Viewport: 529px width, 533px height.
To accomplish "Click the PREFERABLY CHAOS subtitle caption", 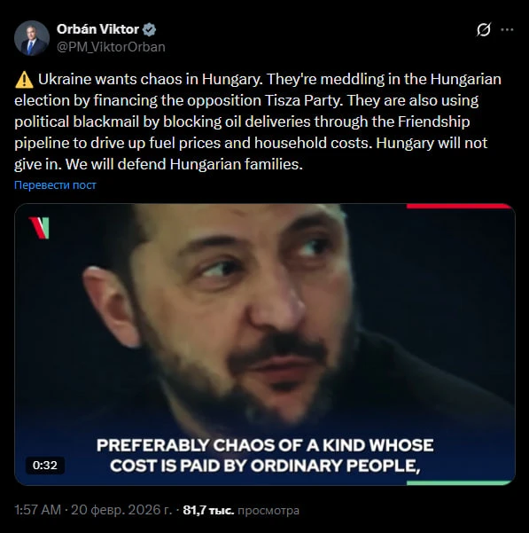I will pyautogui.click(x=265, y=456).
